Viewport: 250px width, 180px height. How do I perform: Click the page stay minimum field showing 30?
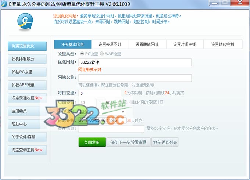click(x=87, y=102)
